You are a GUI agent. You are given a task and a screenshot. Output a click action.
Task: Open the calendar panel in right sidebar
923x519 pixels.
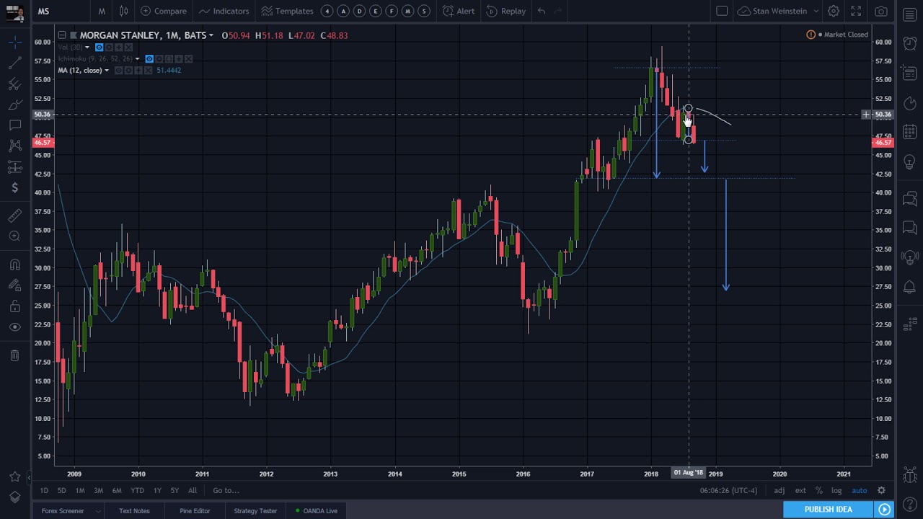point(909,132)
